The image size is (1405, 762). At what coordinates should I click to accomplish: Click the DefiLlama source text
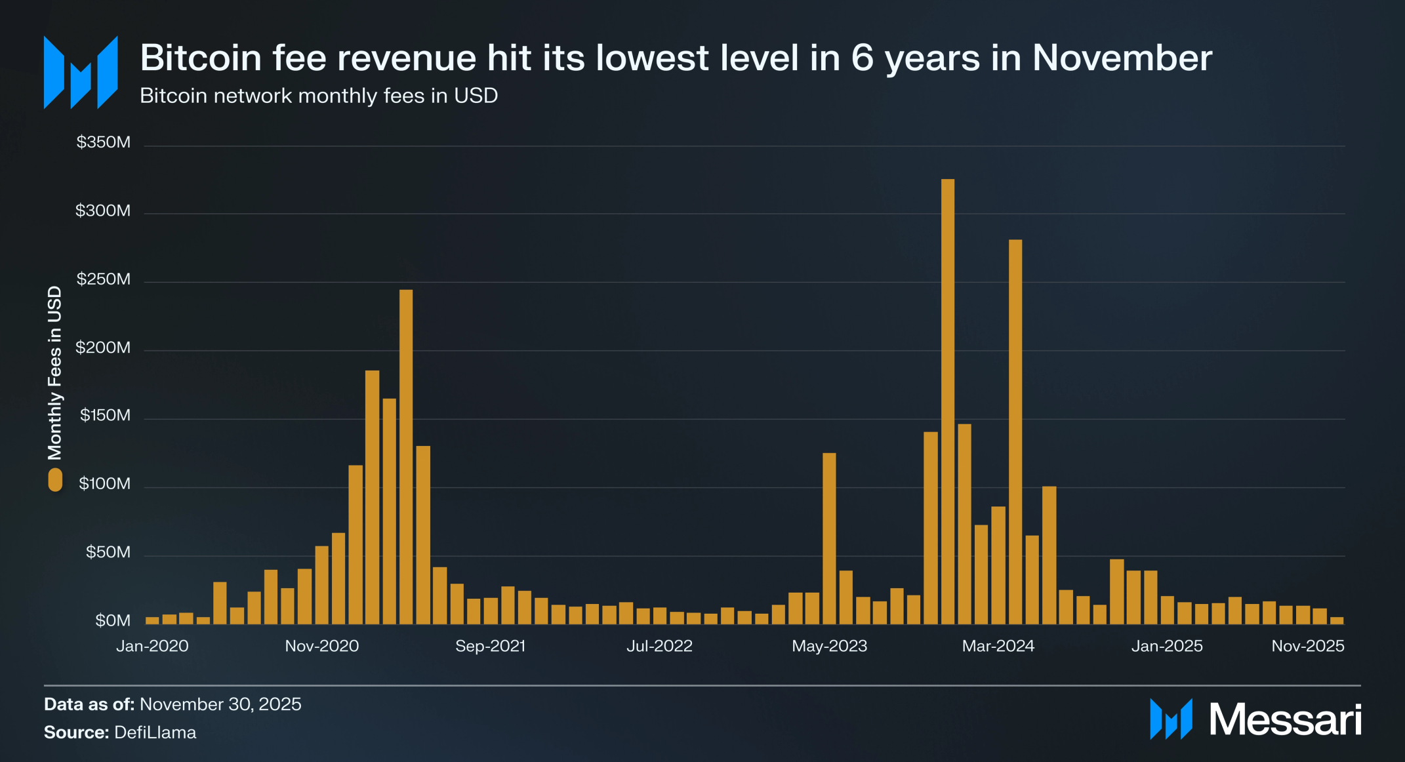coord(155,732)
